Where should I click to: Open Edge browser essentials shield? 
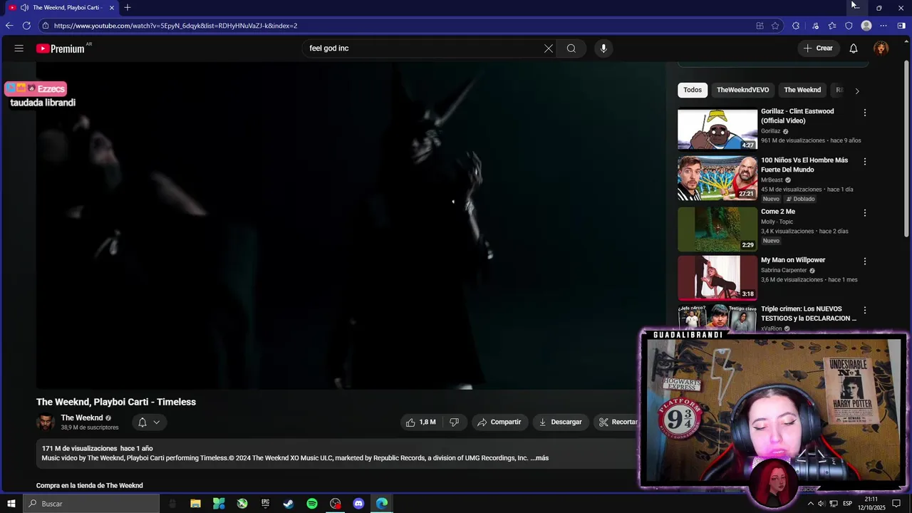849,26
